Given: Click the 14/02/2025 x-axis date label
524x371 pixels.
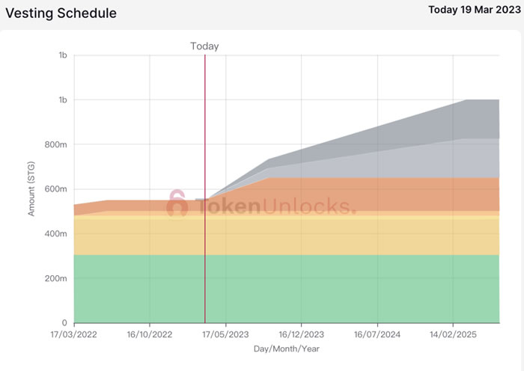Looking at the screenshot, I should point(452,334).
